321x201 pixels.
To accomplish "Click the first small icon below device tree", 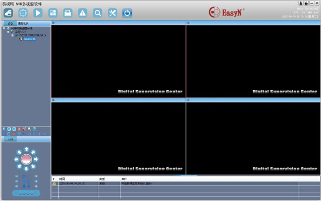I will 4,129.
